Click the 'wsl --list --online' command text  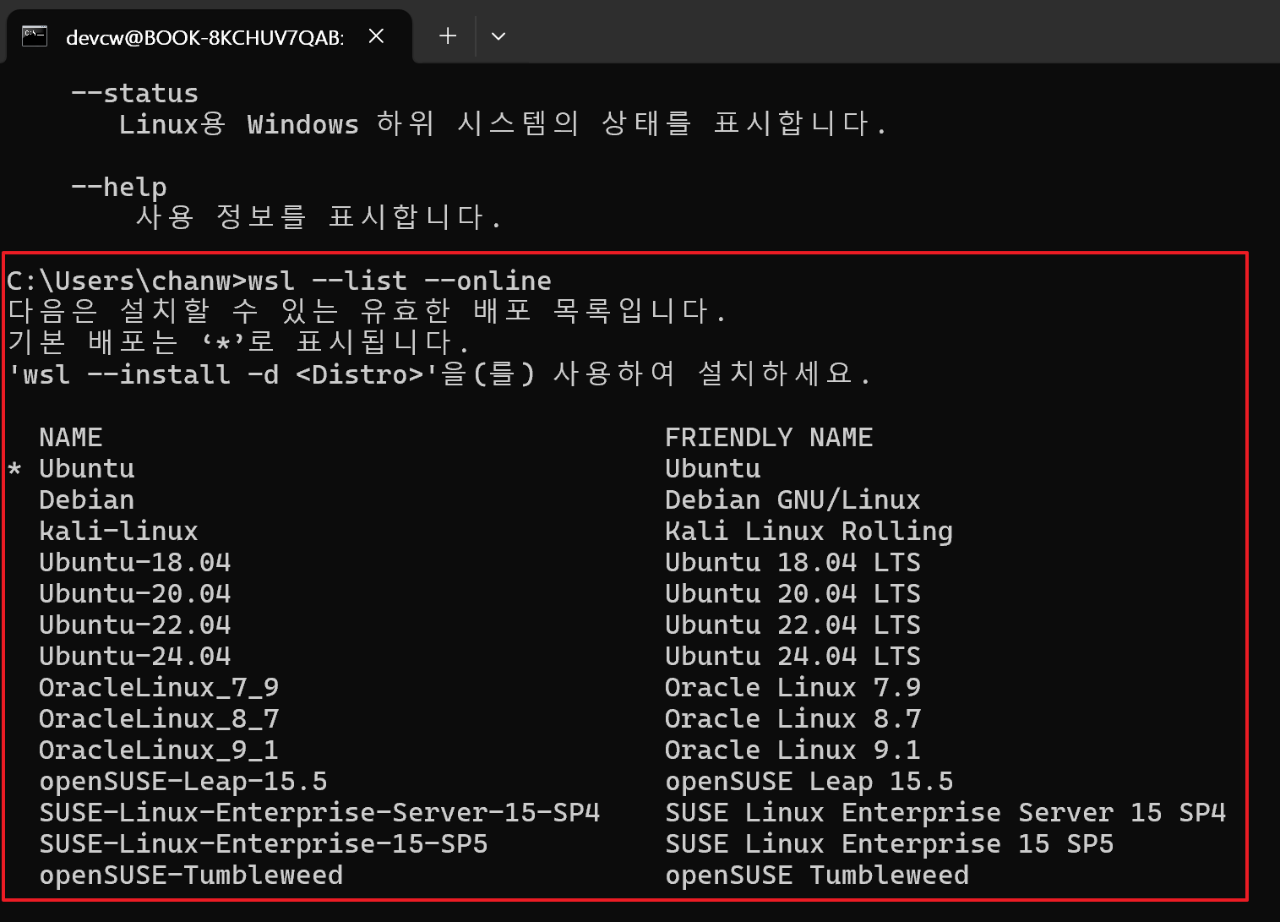[x=400, y=281]
